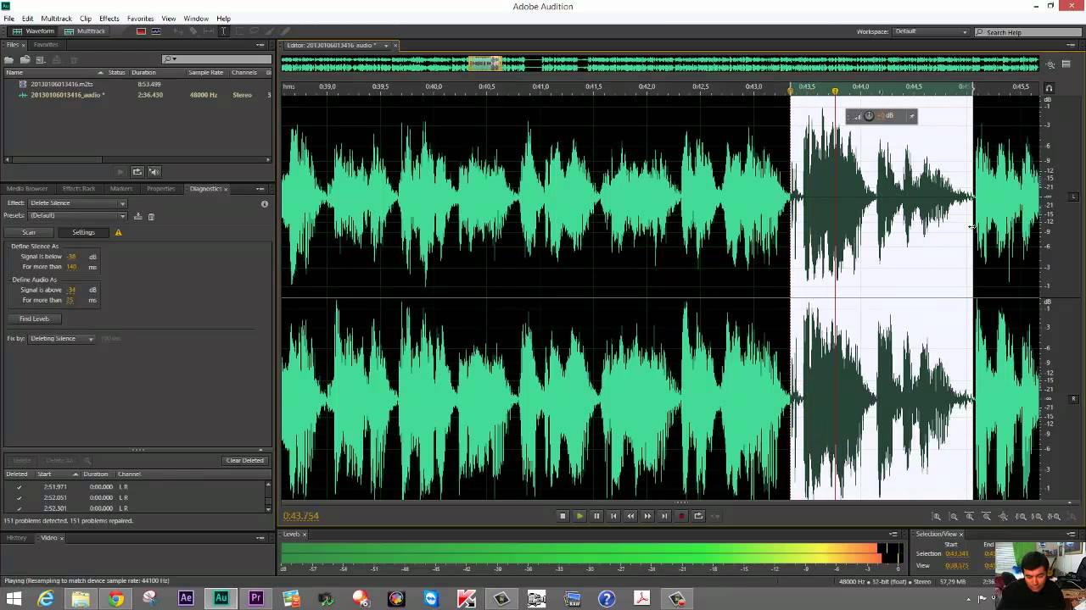1086x610 pixels.
Task: Open Google Chrome from the taskbar
Action: [x=115, y=599]
